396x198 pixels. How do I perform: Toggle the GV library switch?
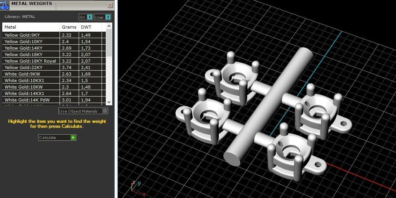click(86, 17)
